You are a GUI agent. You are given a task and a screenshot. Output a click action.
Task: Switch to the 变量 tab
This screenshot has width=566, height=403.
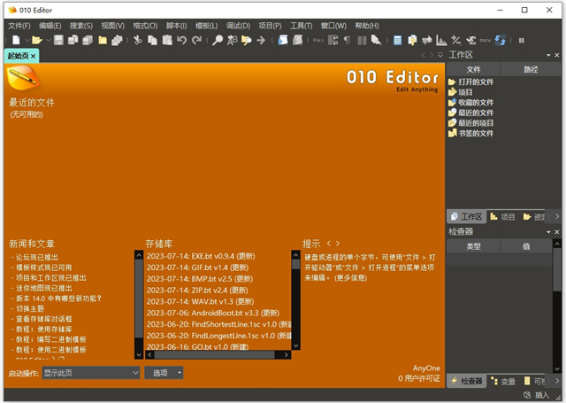(x=504, y=381)
